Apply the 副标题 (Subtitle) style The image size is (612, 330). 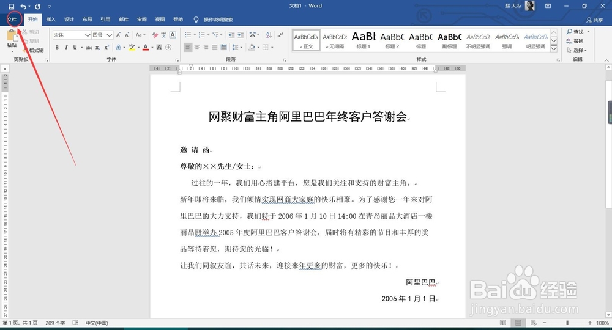[x=450, y=40]
